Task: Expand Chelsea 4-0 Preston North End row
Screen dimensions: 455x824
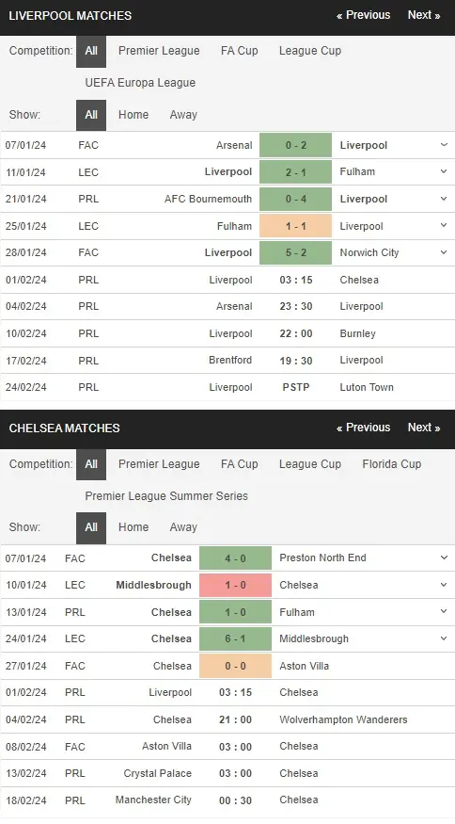Action: (x=444, y=557)
